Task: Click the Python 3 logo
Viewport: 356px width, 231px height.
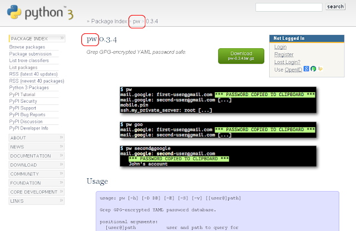Action: (x=40, y=12)
